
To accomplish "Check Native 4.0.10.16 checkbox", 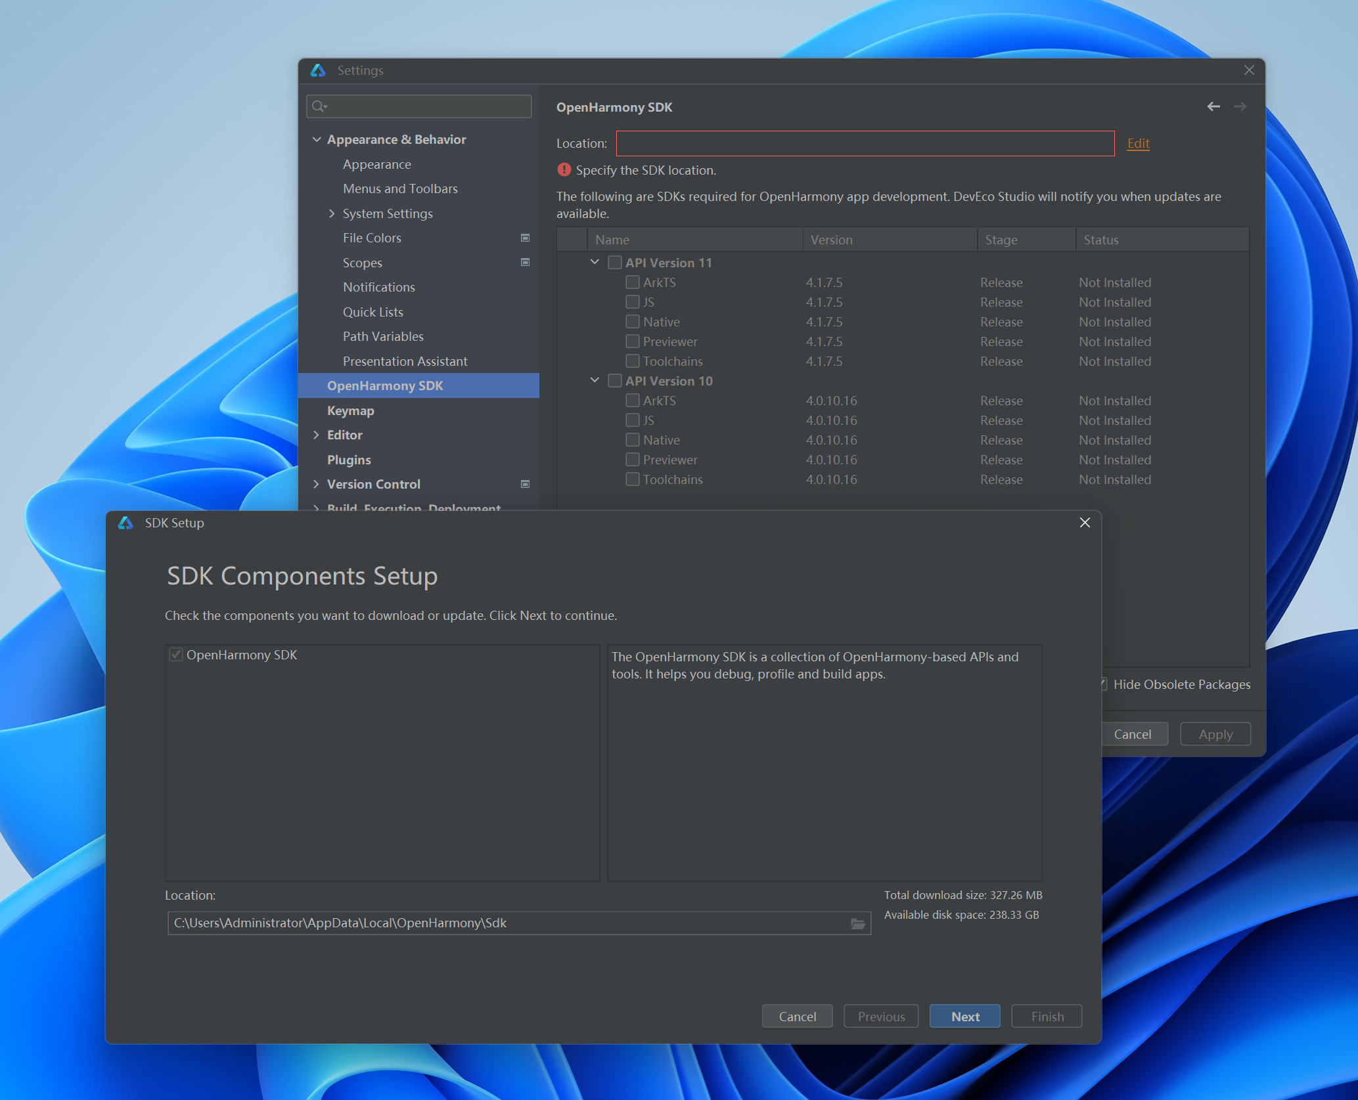I will tap(633, 440).
